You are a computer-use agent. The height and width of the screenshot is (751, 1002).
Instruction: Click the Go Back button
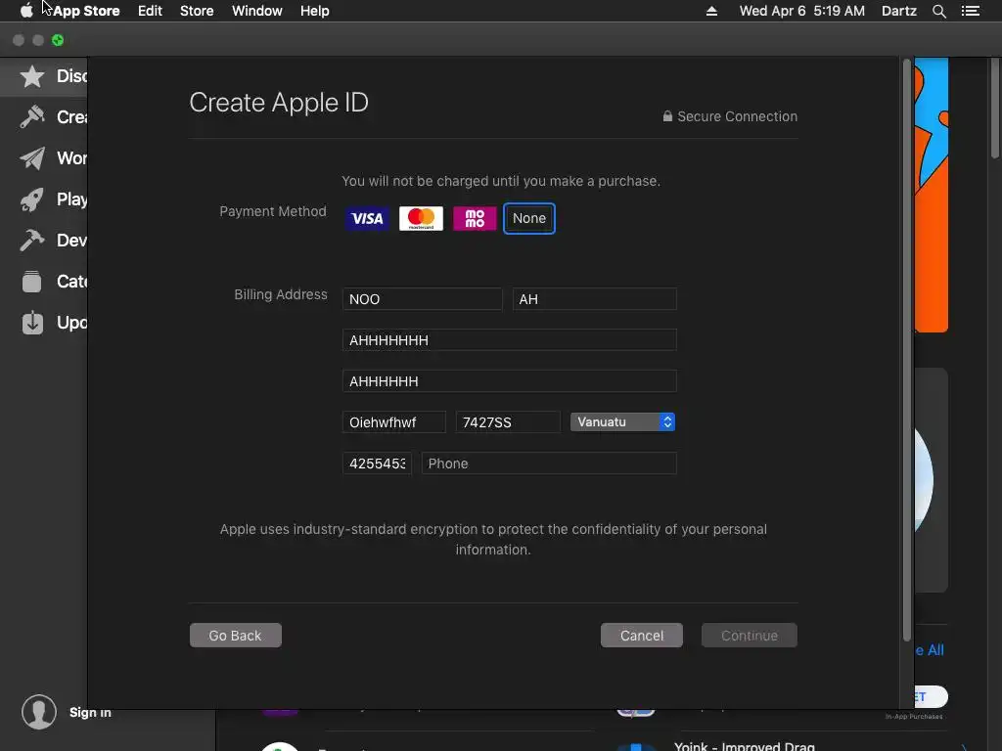235,636
